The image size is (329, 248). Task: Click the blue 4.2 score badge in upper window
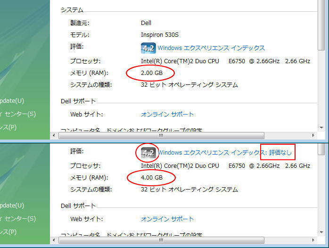148,48
